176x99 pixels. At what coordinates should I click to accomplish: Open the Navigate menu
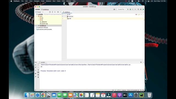pos(37,1)
